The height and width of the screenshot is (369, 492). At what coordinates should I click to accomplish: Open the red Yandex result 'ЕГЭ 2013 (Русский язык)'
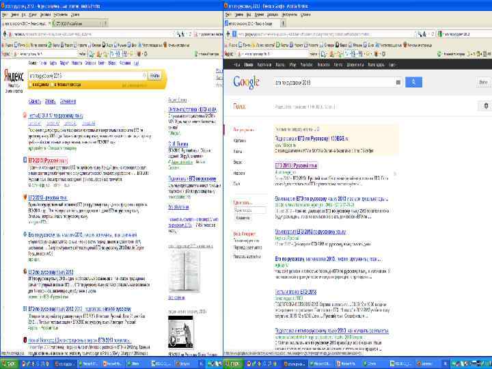48,161
